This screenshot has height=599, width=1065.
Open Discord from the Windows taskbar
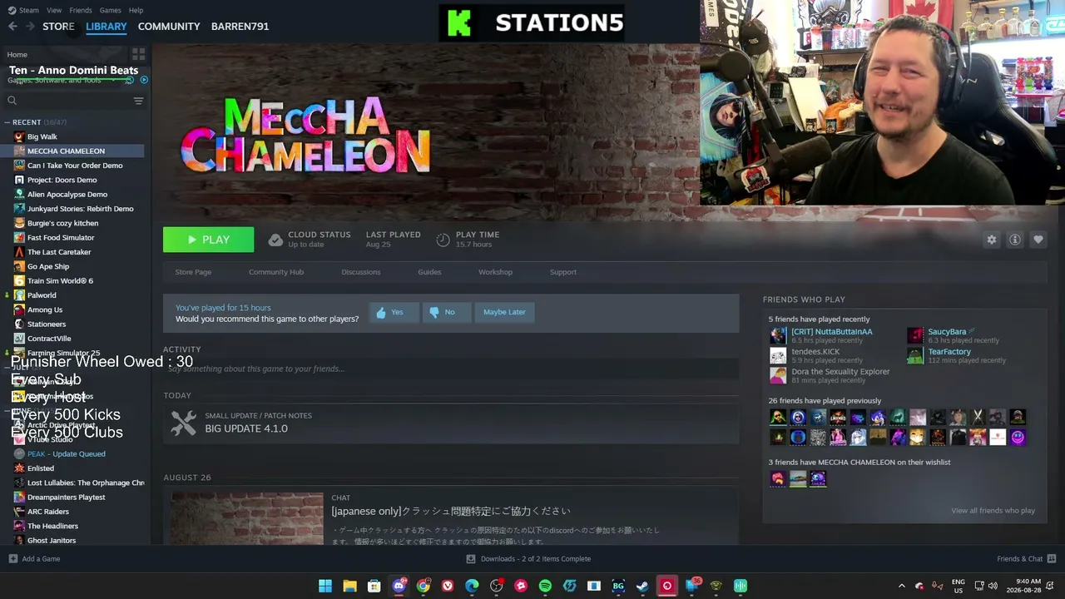coord(399,586)
